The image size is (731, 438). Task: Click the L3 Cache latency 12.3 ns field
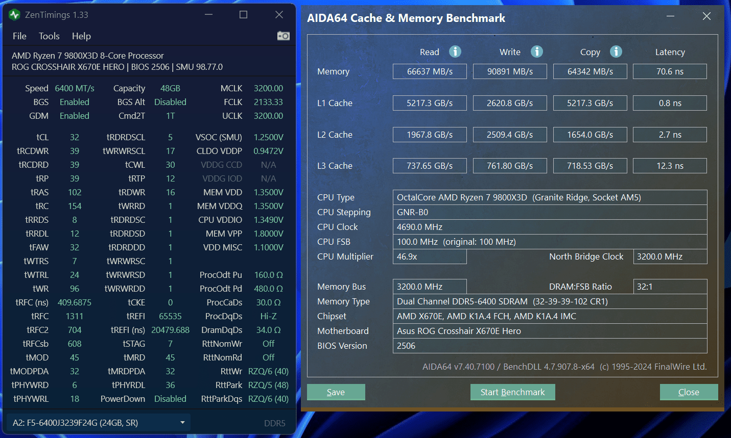tap(670, 166)
